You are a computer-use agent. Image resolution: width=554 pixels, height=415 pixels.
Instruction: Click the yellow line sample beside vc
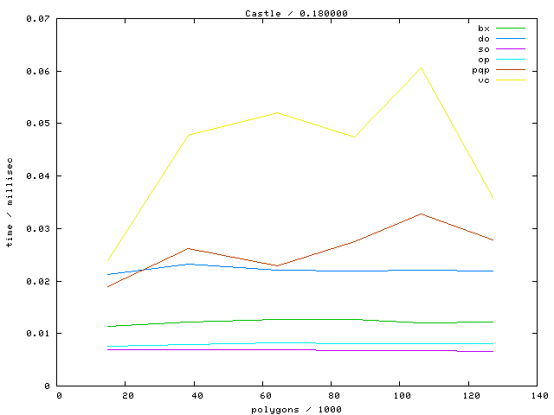click(511, 80)
